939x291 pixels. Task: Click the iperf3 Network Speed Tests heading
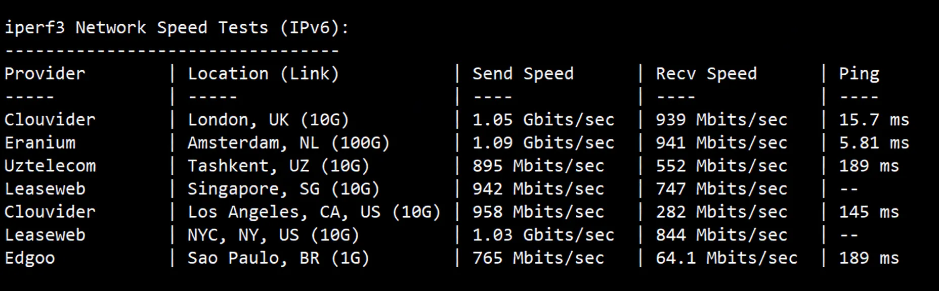[177, 28]
